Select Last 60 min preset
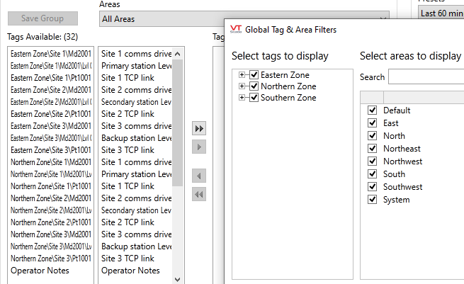The height and width of the screenshot is (284, 464). pyautogui.click(x=441, y=13)
